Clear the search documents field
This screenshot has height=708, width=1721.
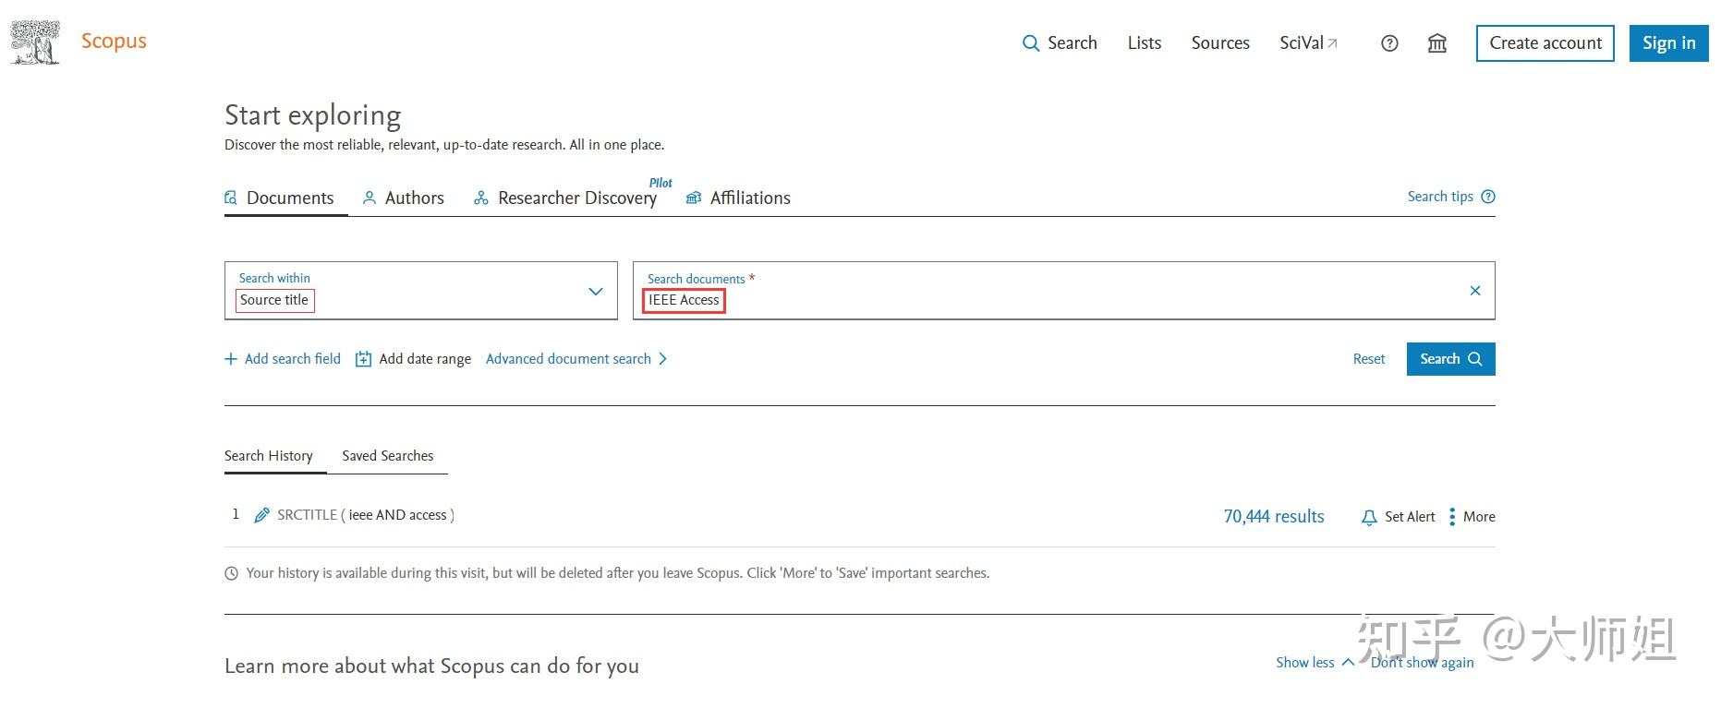tap(1475, 291)
